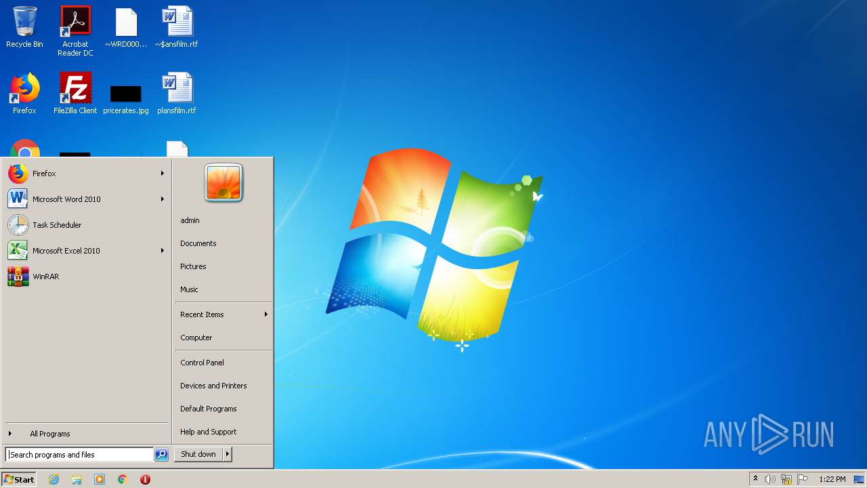Launch the FileZilla Client desktop shortcut
This screenshot has height=488, width=867.
[75, 94]
